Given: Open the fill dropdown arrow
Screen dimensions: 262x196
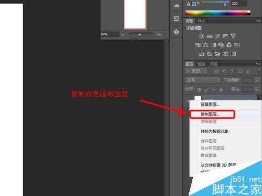Looking at the screenshot, I should coord(257,89).
